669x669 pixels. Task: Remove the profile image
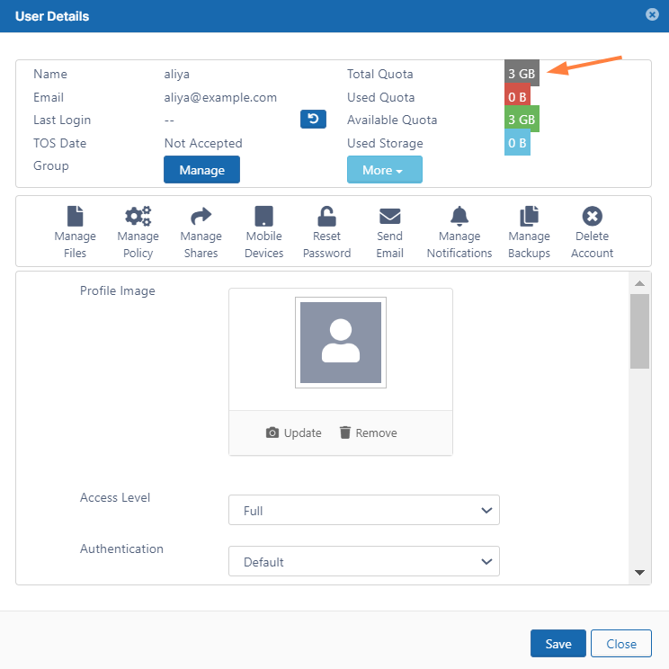click(x=368, y=433)
